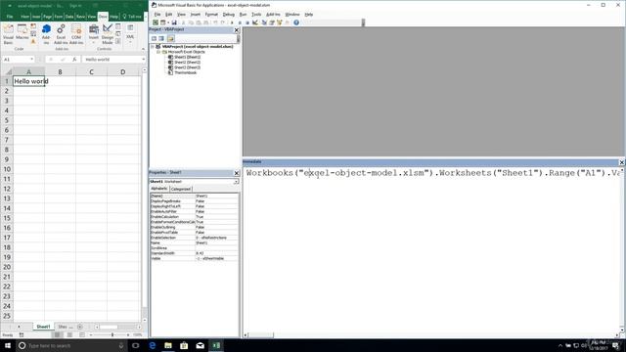Open COM Add-ins dialog

[76, 33]
